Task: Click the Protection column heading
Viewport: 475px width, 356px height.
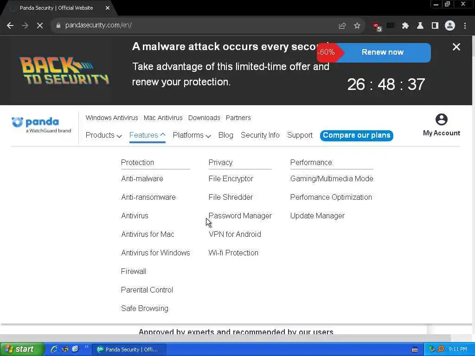Action: click(137, 163)
